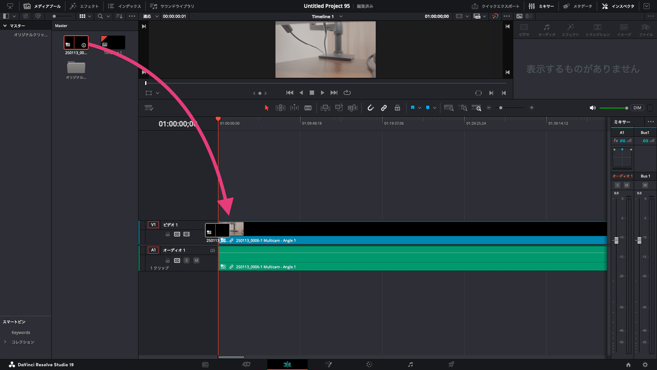Activate the Trim edit mode tool
Viewport: 657px width, 370px height.
280,108
